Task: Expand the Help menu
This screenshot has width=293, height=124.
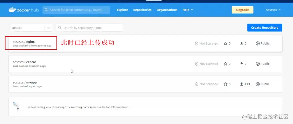Action: pos(188,10)
